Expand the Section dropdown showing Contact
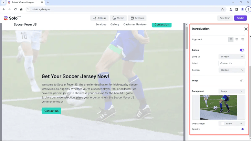Image resolution: width=251 pixels, height=142 pixels. [232, 70]
